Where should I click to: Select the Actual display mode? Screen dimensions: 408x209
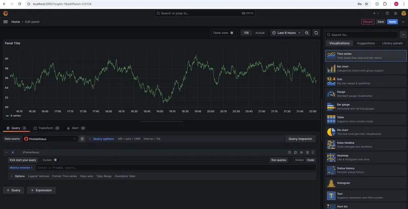pyautogui.click(x=260, y=33)
